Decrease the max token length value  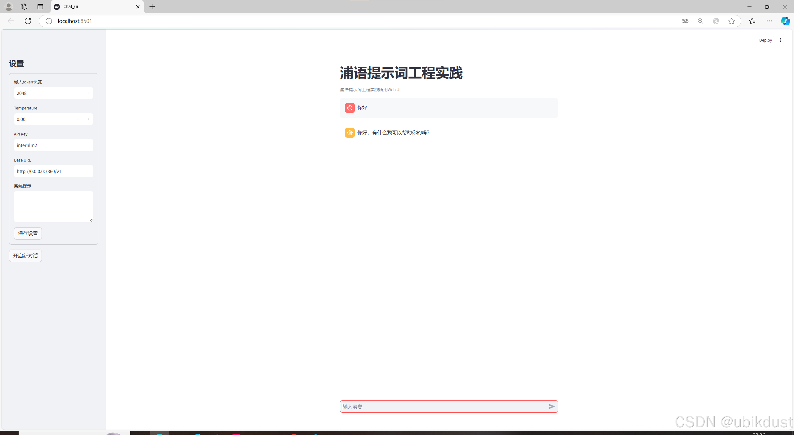point(78,93)
